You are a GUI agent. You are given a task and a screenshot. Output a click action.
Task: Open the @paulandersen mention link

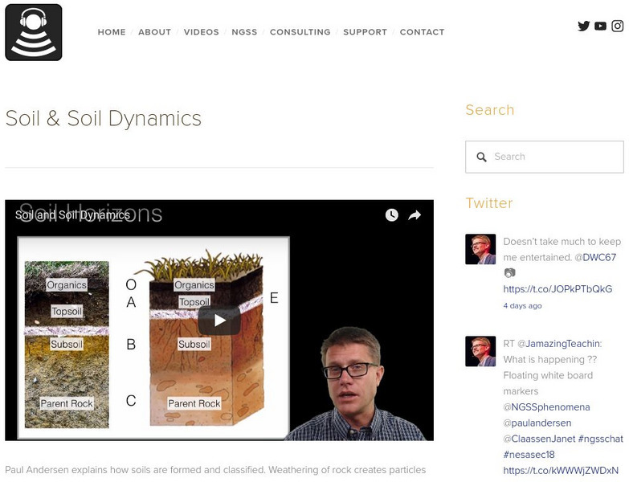[x=537, y=423]
